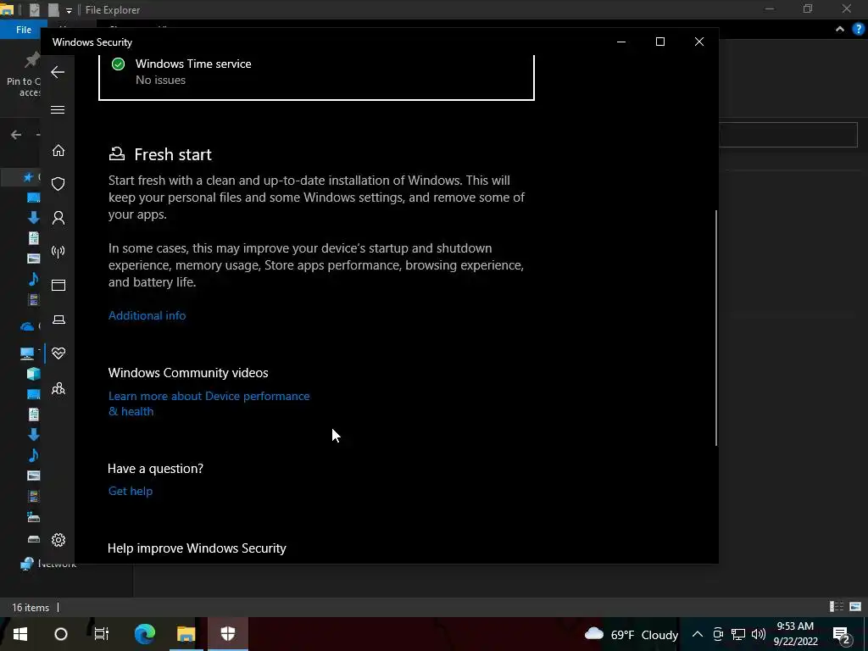868x651 pixels.
Task: Open network status tray icon
Action: [x=738, y=634]
